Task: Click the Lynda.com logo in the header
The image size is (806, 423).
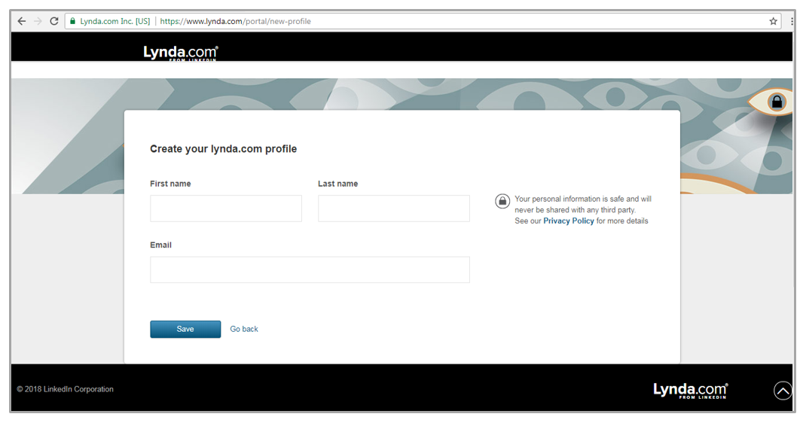Action: [181, 53]
